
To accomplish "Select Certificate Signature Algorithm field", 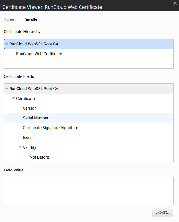I will [x=89, y=128].
